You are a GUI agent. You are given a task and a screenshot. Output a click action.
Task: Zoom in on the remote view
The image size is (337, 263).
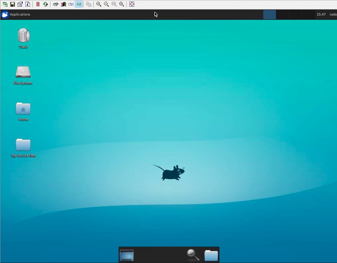99,4
